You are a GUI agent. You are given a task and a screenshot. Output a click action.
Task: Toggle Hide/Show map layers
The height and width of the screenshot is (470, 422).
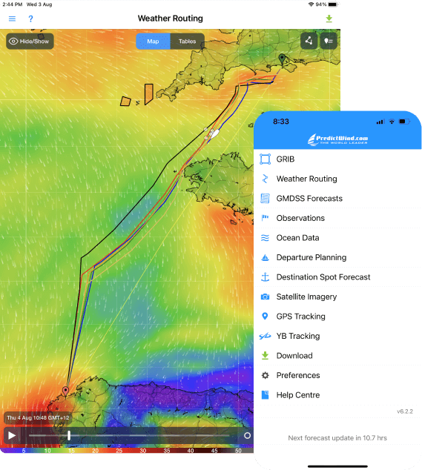point(30,41)
